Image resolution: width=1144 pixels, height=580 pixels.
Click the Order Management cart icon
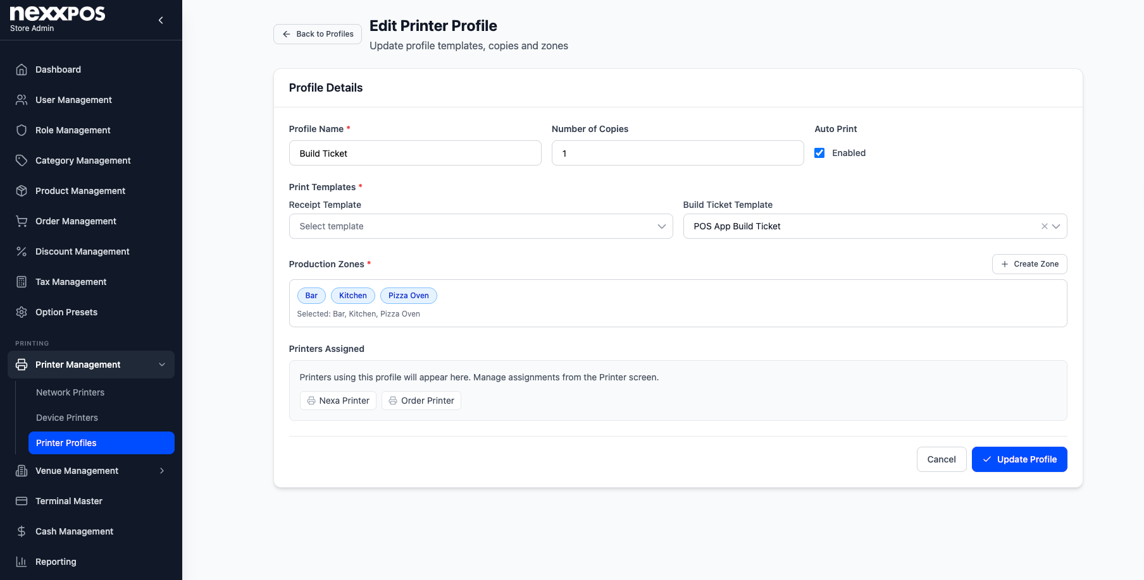click(x=22, y=221)
